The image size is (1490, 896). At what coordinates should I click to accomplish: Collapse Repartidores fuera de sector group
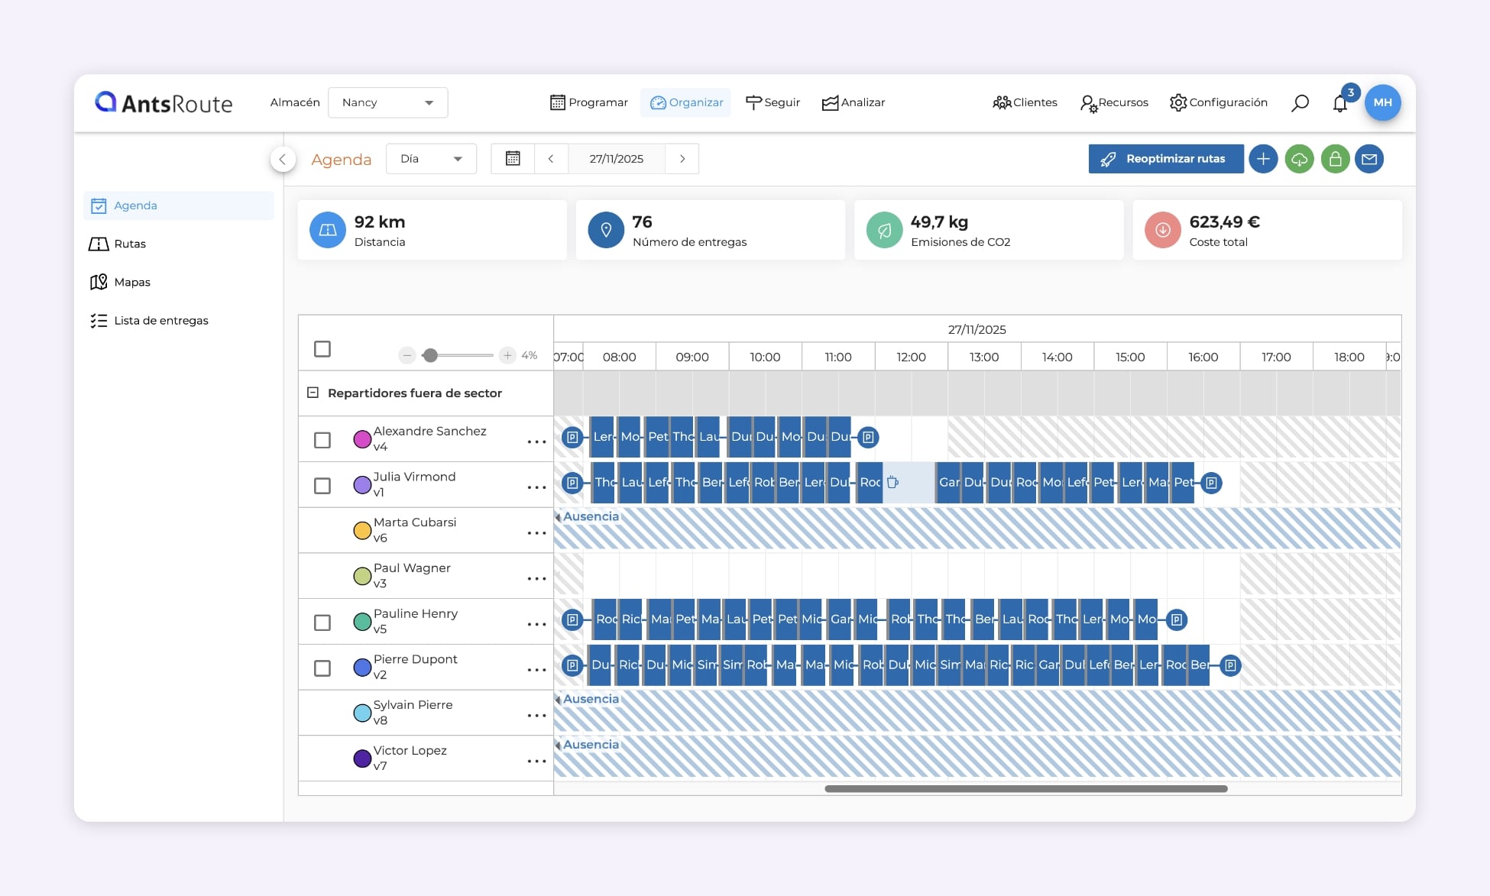[313, 393]
